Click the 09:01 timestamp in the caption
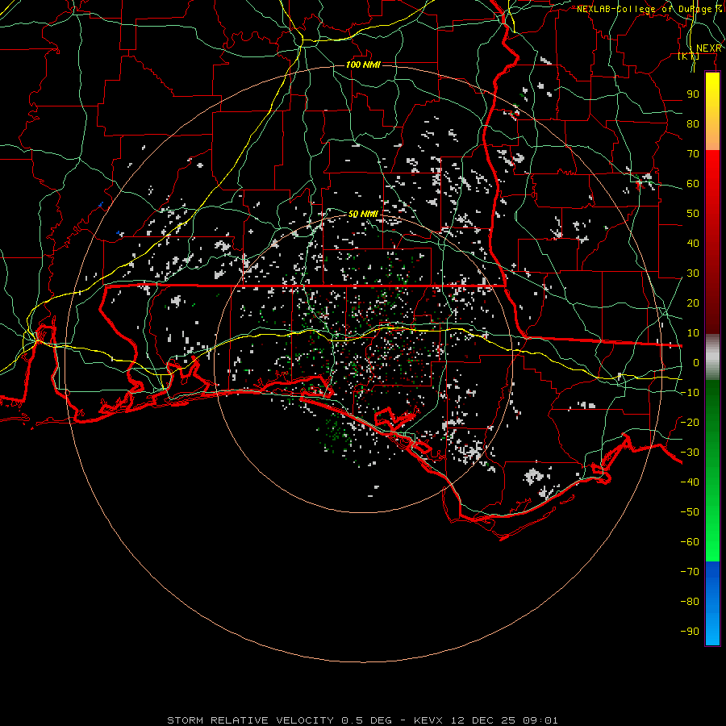Image resolution: width=726 pixels, height=726 pixels. (x=540, y=720)
